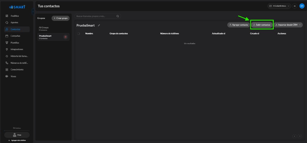Click Crear grupo button
Viewport: 307px width, 143px height.
click(x=61, y=18)
